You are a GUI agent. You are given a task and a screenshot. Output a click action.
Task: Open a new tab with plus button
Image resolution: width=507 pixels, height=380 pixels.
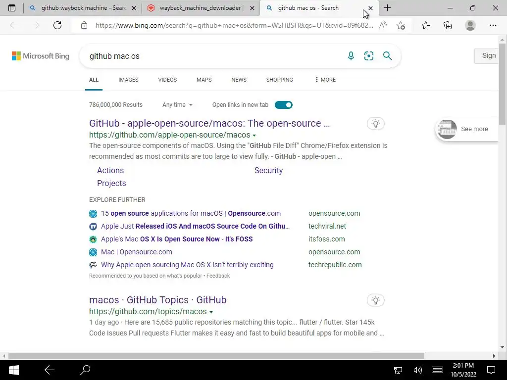[387, 8]
